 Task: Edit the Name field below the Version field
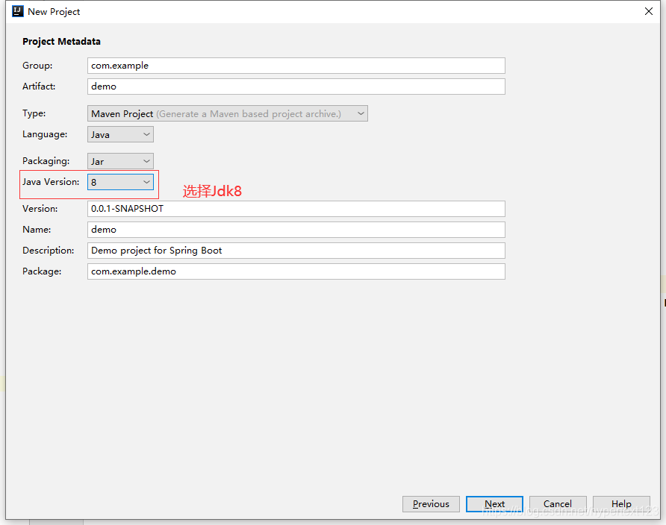tap(296, 230)
